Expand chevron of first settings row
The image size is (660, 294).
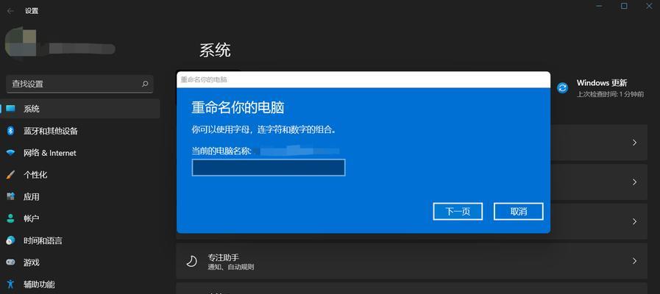(634, 143)
